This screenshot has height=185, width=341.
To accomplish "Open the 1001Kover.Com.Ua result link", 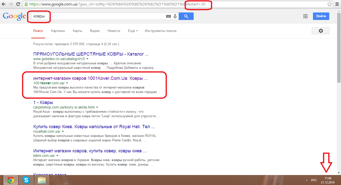I will 90,78.
